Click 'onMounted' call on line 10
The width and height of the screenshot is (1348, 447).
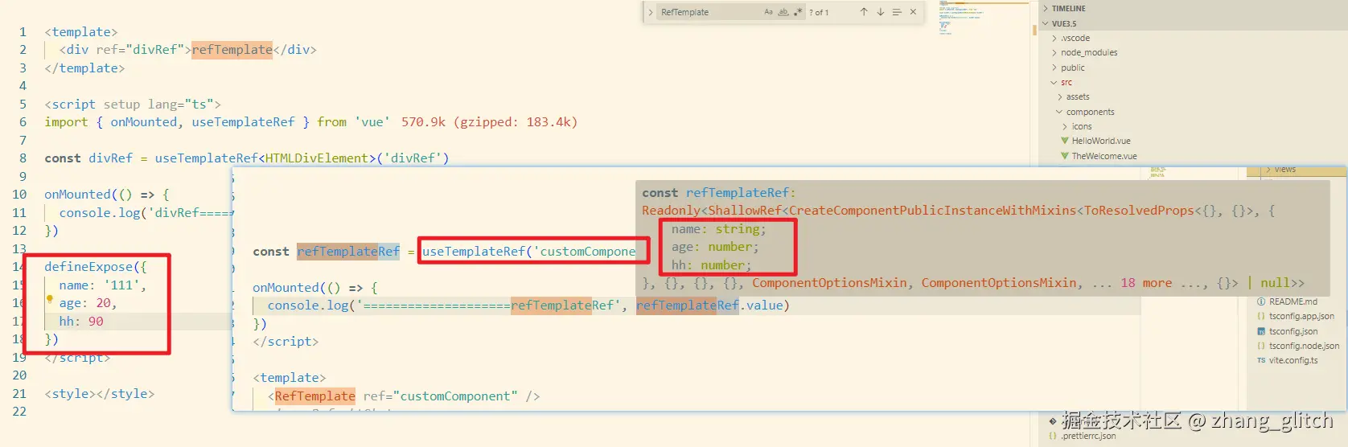[x=77, y=195]
